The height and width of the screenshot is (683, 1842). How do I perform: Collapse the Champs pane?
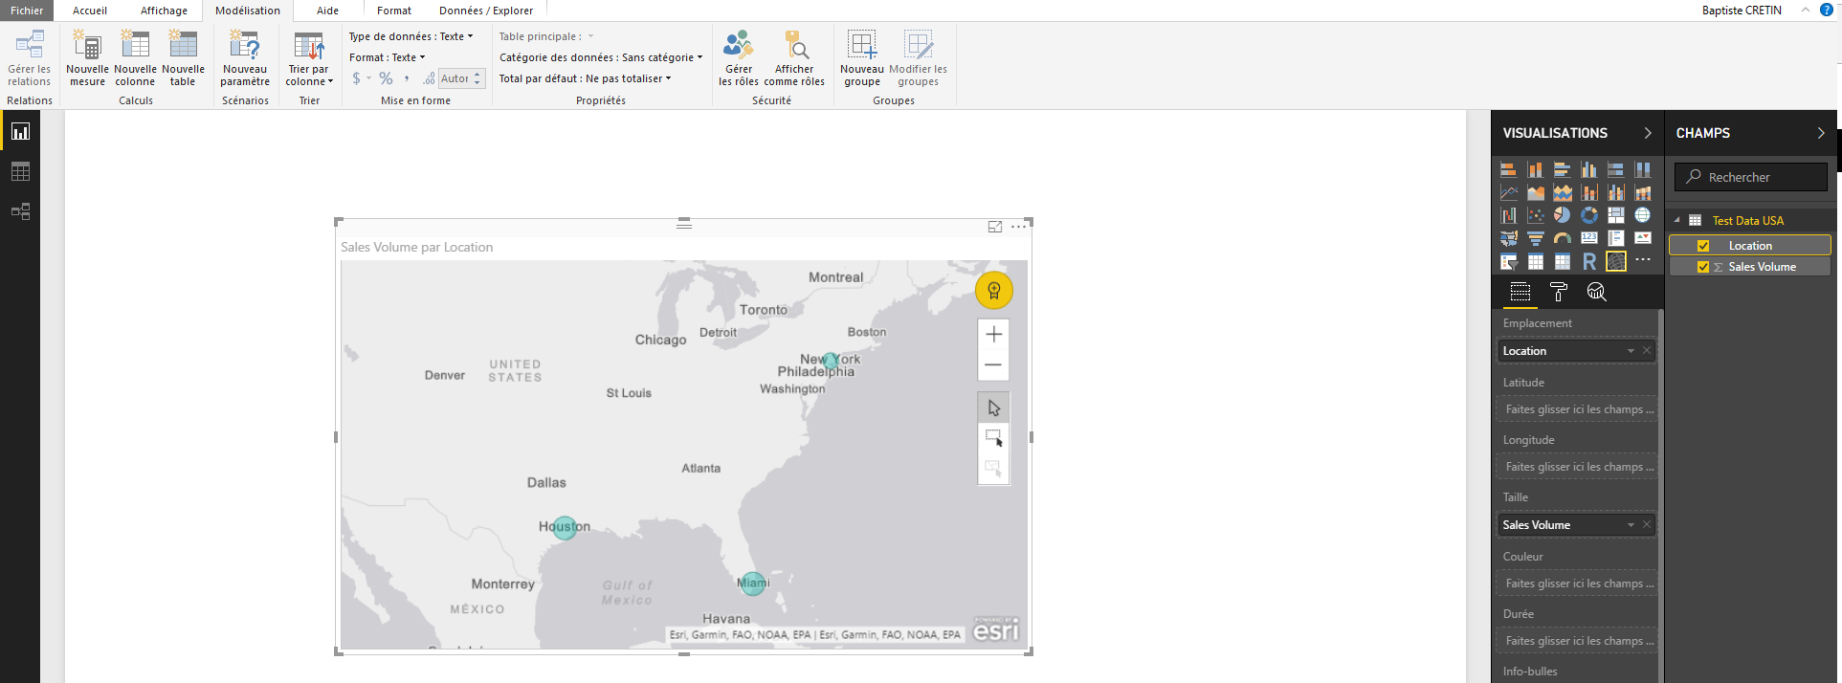point(1821,133)
